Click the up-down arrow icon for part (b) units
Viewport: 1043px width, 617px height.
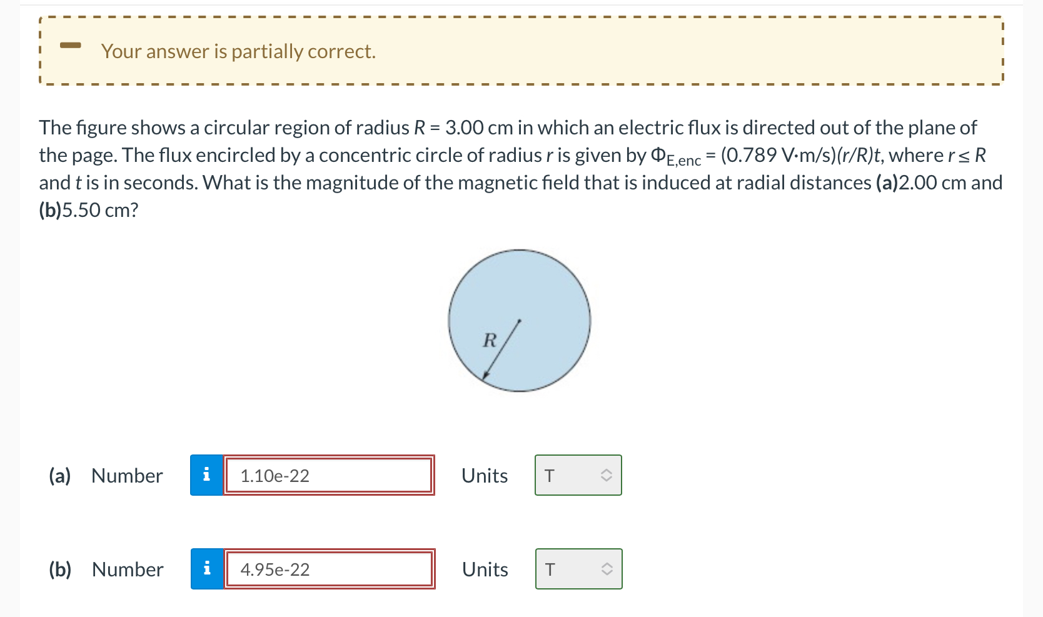click(605, 569)
